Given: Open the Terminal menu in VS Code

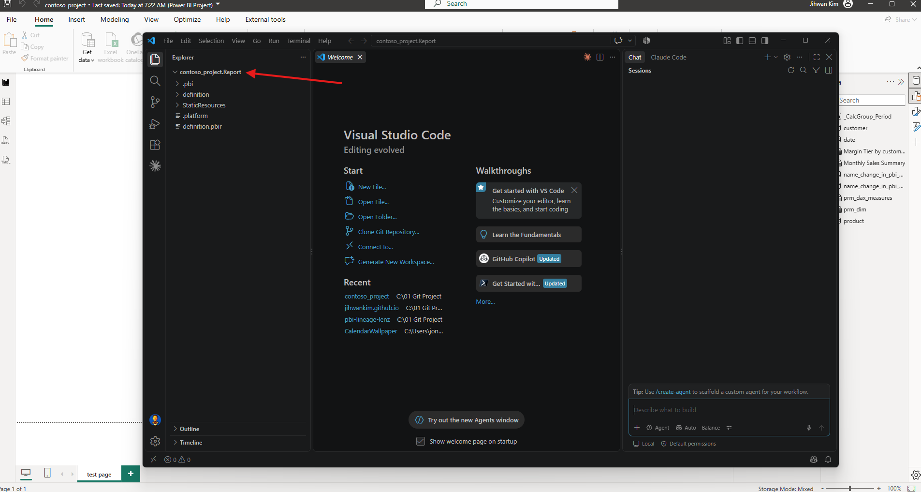Looking at the screenshot, I should [298, 41].
